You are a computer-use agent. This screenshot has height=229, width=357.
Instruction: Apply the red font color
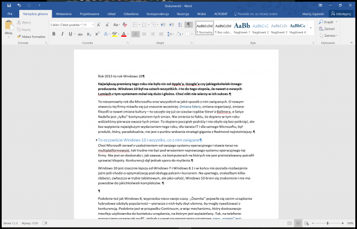tap(124, 34)
